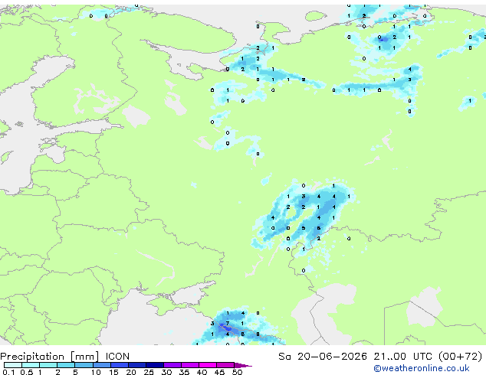Click the 5–10 mm legend color swatch

tap(84, 365)
